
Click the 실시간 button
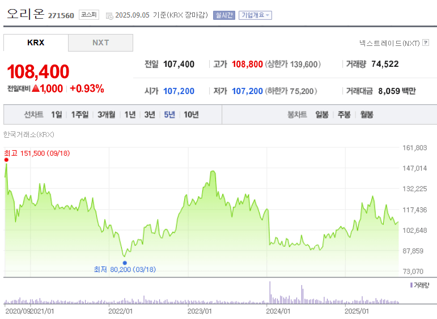pyautogui.click(x=224, y=15)
